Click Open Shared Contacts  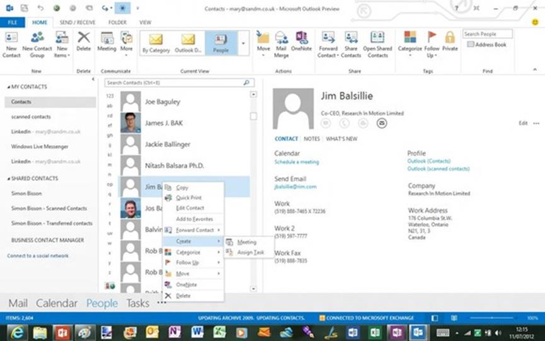click(377, 44)
